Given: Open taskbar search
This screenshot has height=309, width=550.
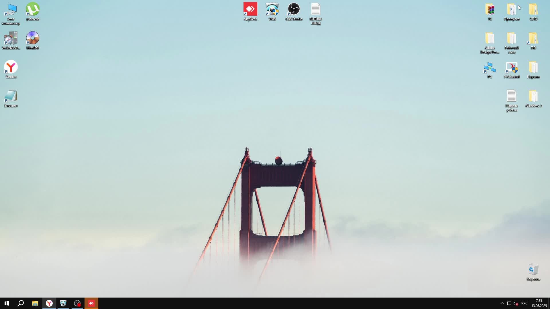Looking at the screenshot, I should coord(21,303).
